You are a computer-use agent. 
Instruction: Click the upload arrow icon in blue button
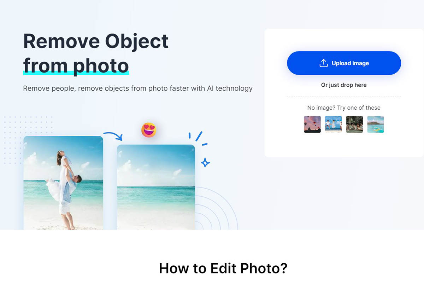pos(324,63)
